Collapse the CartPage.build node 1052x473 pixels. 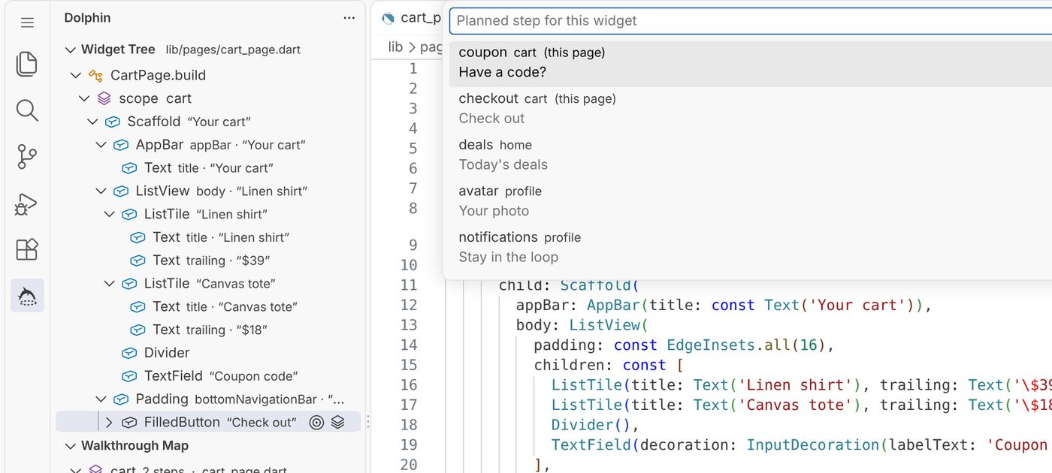click(x=75, y=75)
